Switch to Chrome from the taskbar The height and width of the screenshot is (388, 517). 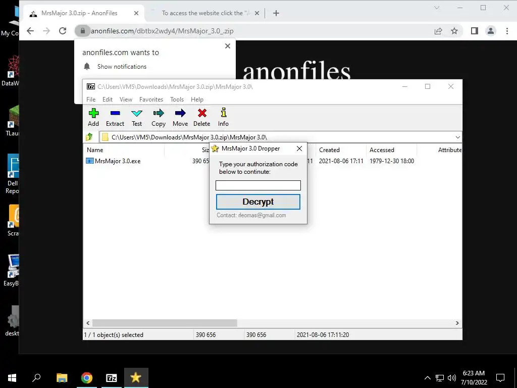tap(87, 378)
